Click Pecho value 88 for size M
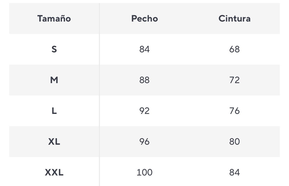 tap(144, 80)
